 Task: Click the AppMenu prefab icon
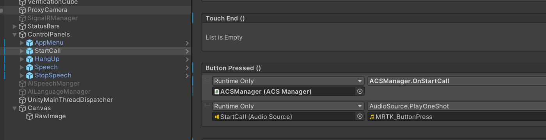point(30,43)
